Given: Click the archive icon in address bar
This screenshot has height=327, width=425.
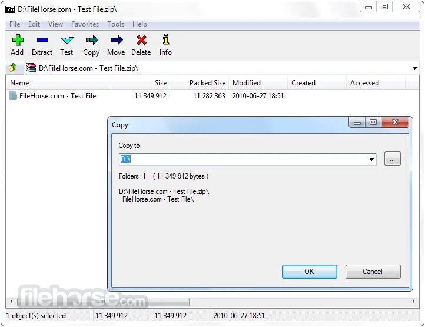Looking at the screenshot, I should pyautogui.click(x=31, y=68).
